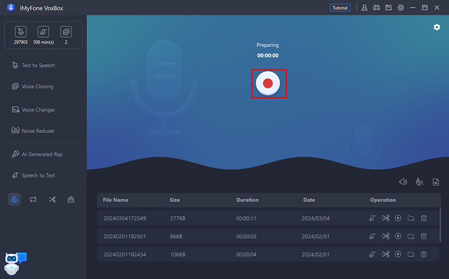Screen dimensions: 449x279
Task: Click the speaker sound icon above the list
Action: click(403, 182)
